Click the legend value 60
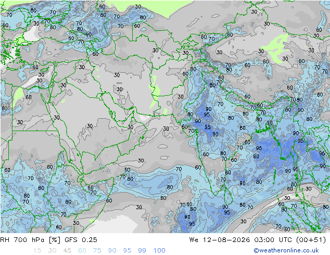This screenshot has height=255, width=330. click(x=82, y=251)
